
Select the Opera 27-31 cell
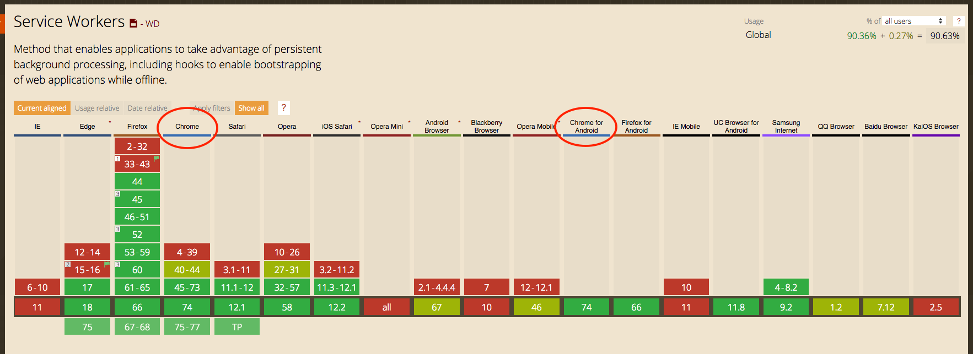pos(287,269)
